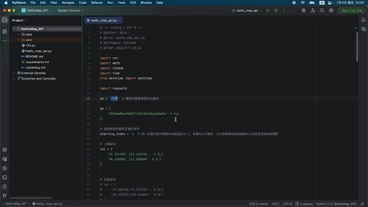Close the baidu_map_api.py tab
This screenshot has height=207, width=368.
[x=120, y=20]
